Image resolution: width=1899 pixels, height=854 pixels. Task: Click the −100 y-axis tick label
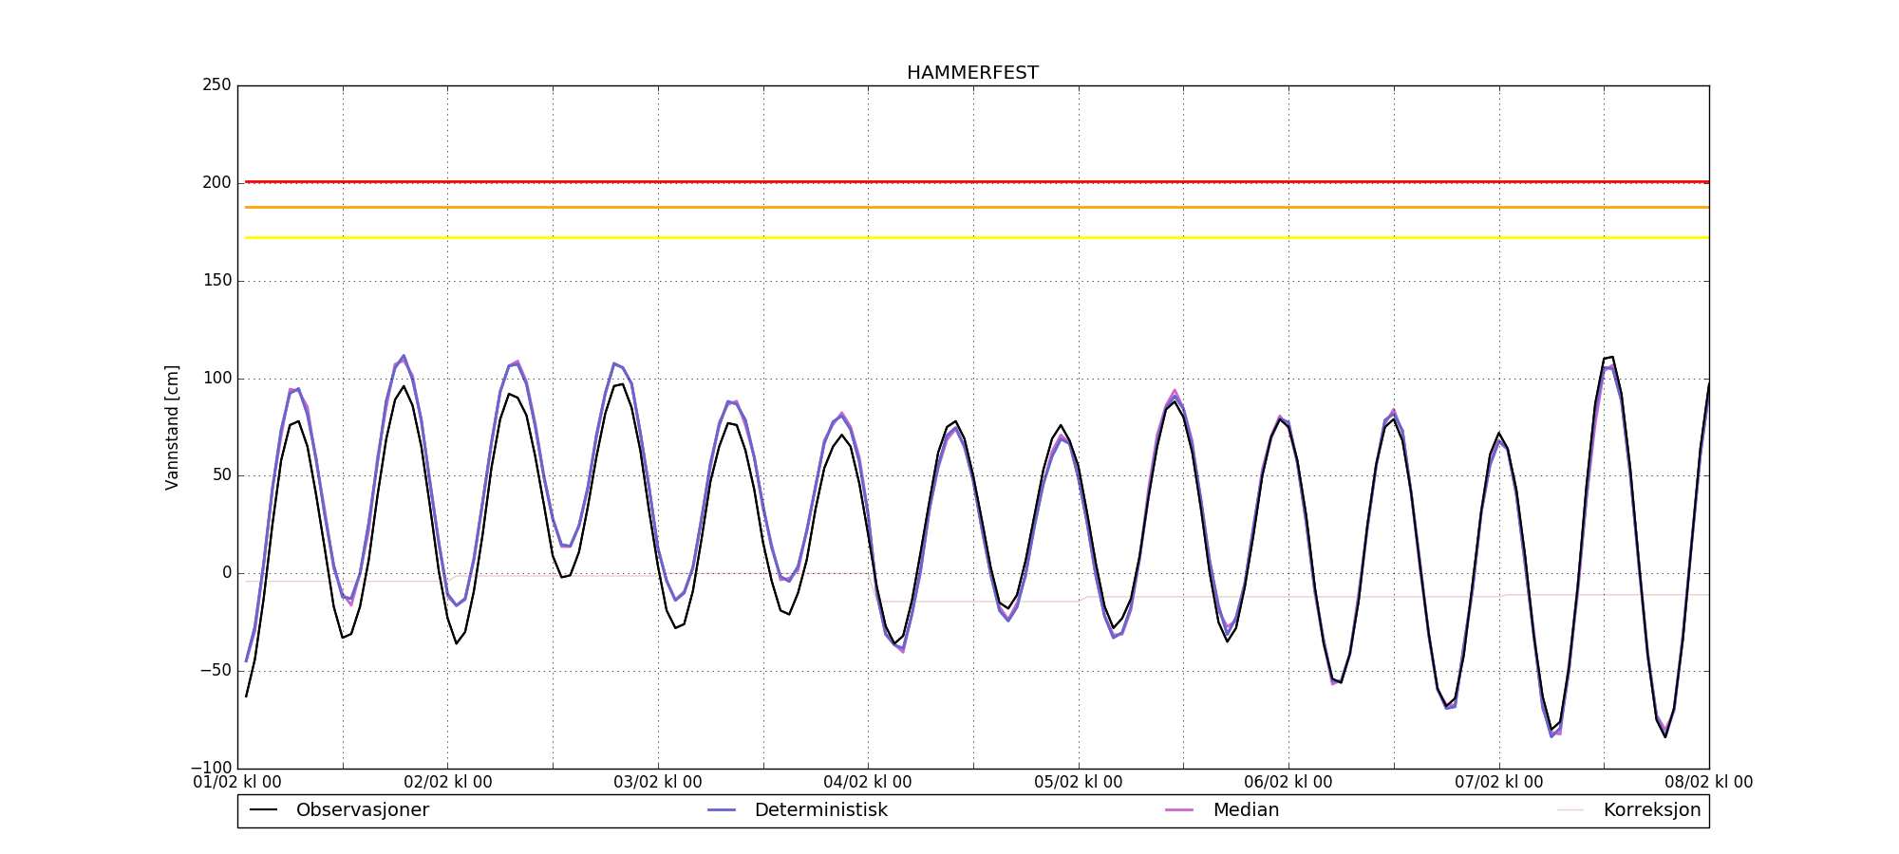point(211,768)
